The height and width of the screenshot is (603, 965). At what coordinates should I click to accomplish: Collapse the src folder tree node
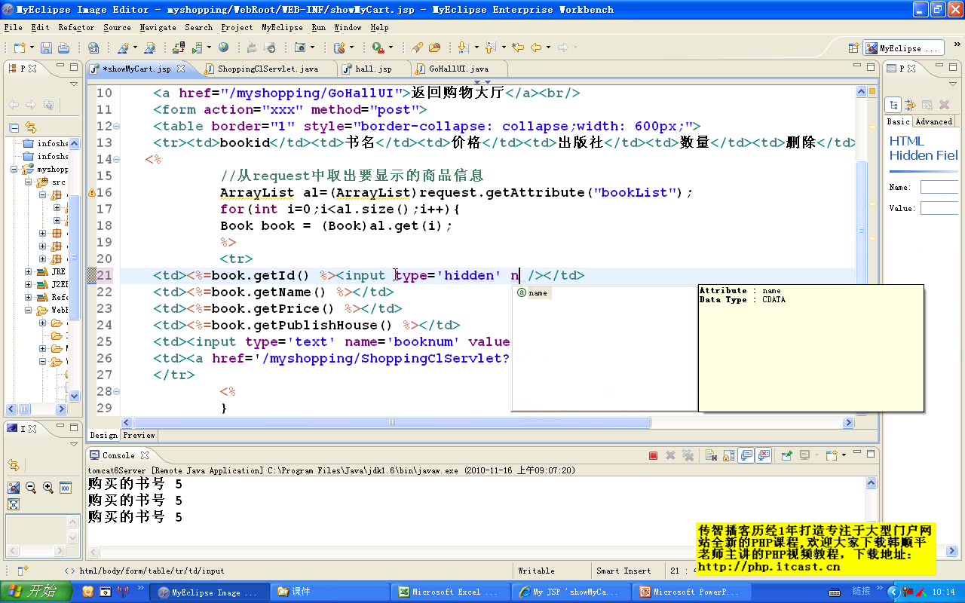click(x=28, y=182)
